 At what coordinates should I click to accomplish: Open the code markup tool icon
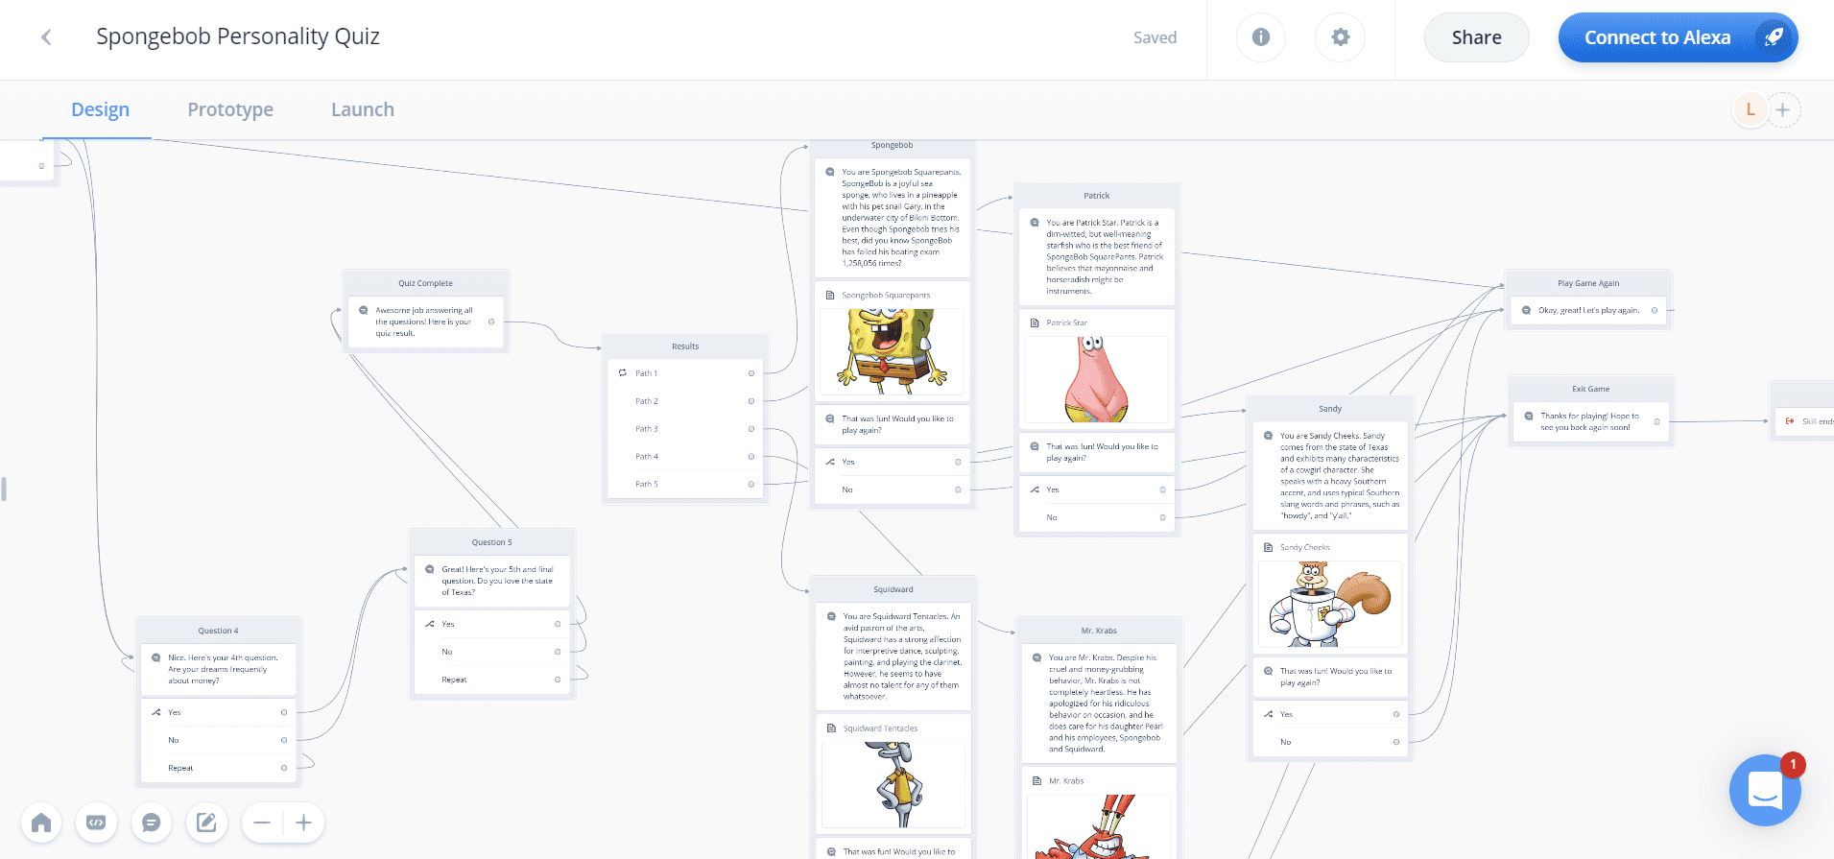click(96, 823)
